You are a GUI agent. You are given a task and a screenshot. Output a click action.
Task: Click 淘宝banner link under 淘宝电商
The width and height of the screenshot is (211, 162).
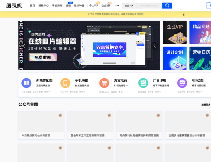pyautogui.click(x=105, y=92)
